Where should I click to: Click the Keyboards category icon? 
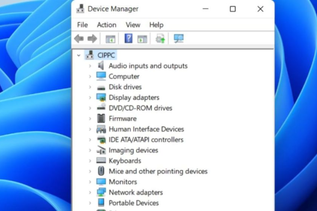pyautogui.click(x=101, y=160)
